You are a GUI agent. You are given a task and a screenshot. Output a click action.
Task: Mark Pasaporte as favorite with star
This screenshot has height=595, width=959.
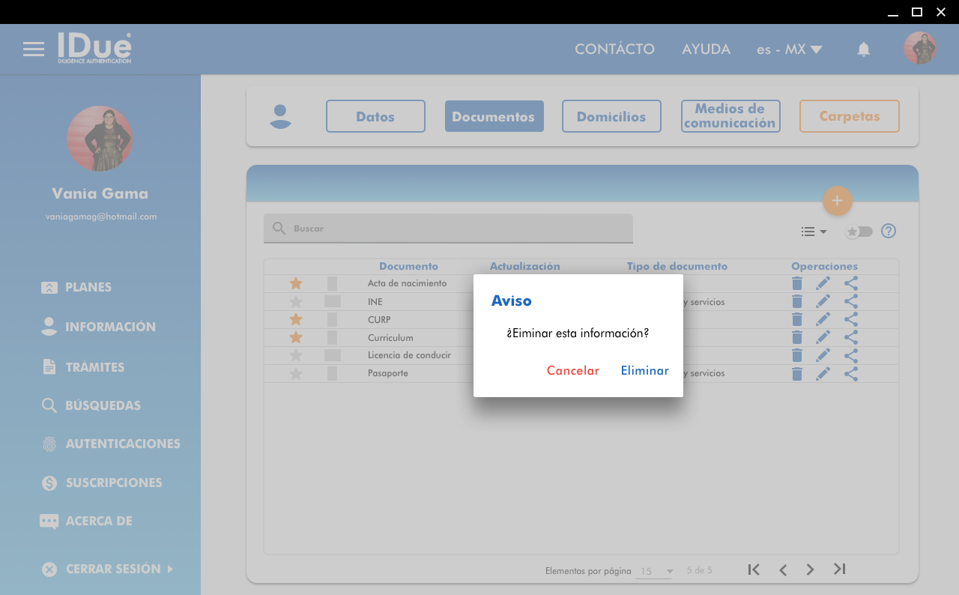pyautogui.click(x=296, y=373)
